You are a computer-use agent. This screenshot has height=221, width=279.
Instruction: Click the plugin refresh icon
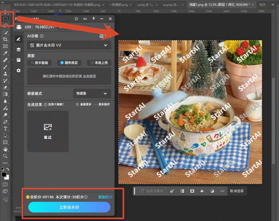(76, 19)
